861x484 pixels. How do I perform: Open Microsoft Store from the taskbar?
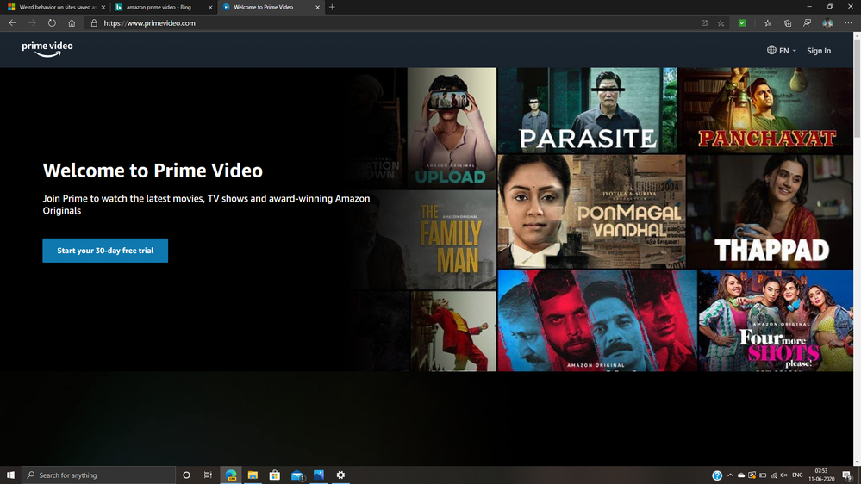(275, 475)
